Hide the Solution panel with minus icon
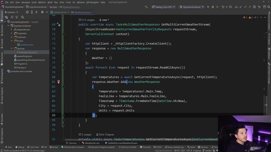271x152 pixels. 47,12
